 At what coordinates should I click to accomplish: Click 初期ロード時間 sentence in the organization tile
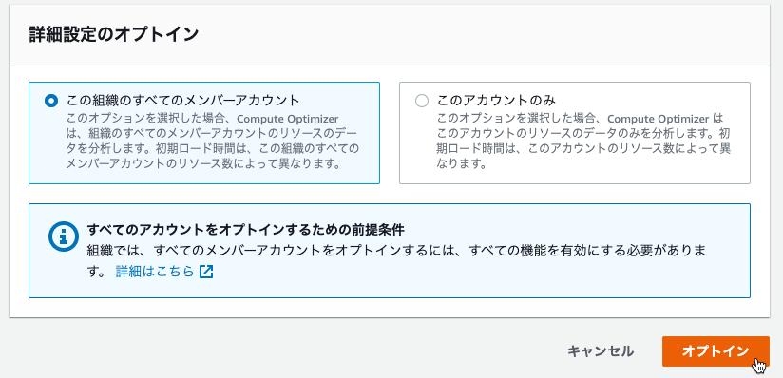[x=214, y=156]
